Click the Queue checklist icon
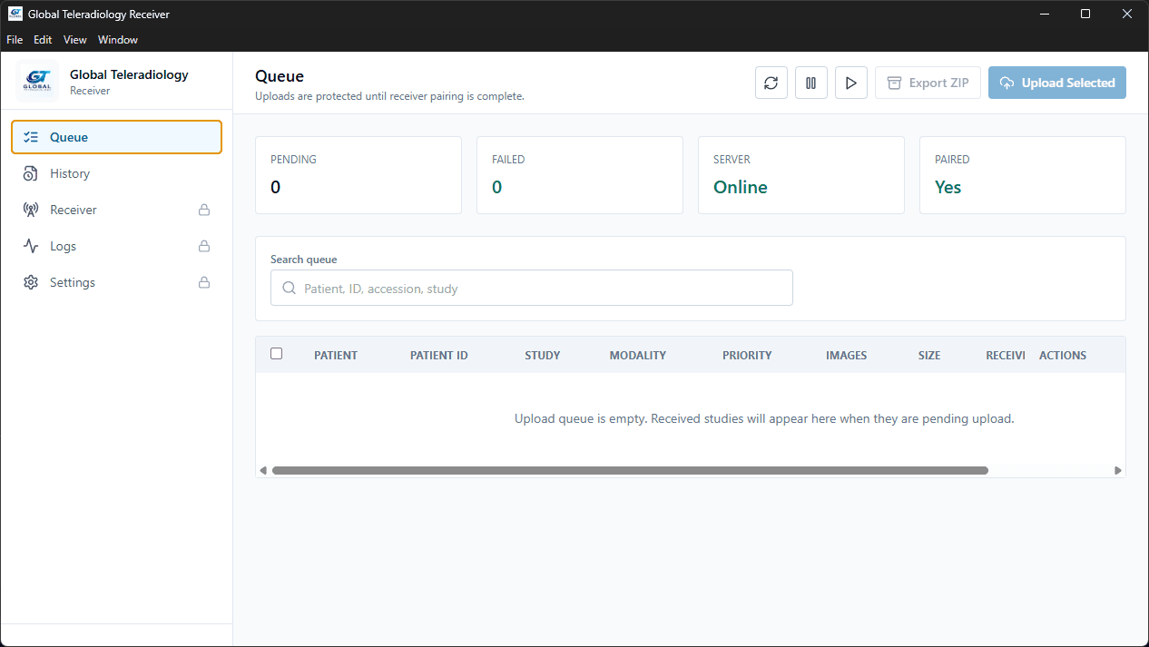This screenshot has height=647, width=1149. [31, 137]
